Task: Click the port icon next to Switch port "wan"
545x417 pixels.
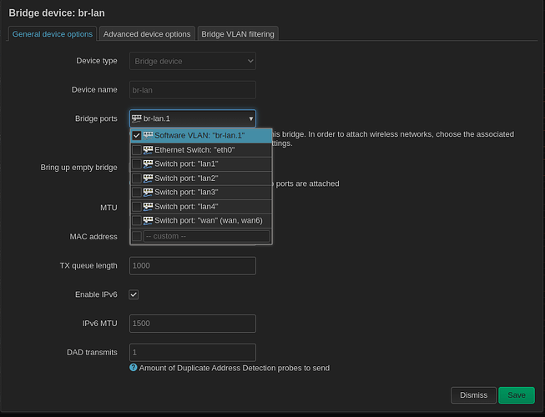Action: pos(148,220)
